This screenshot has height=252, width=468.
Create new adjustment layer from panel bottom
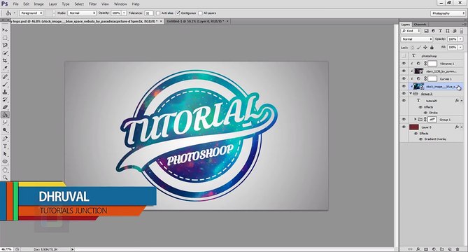[x=434, y=249]
